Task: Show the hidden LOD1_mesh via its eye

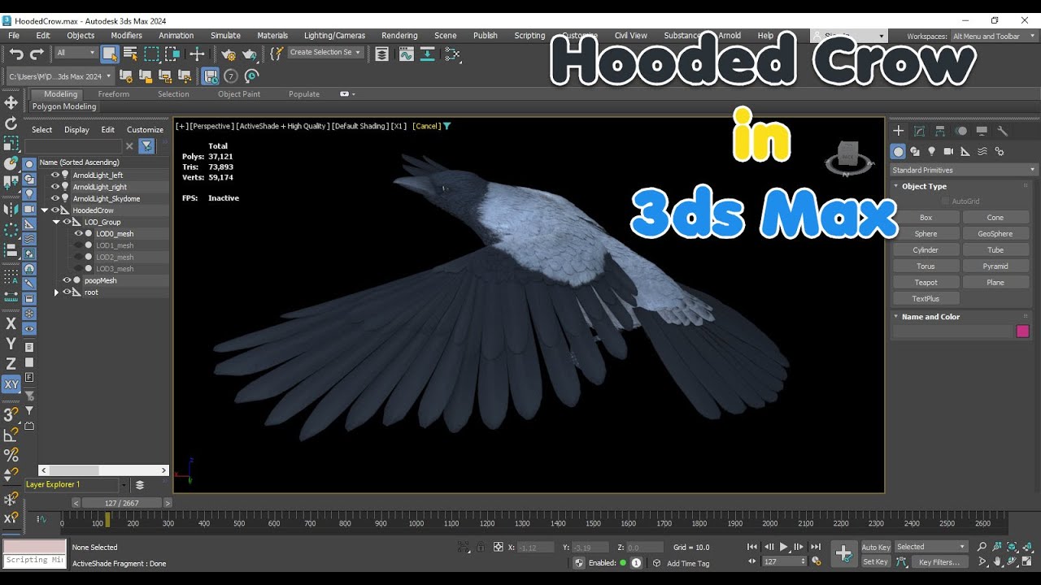Action: click(x=79, y=245)
